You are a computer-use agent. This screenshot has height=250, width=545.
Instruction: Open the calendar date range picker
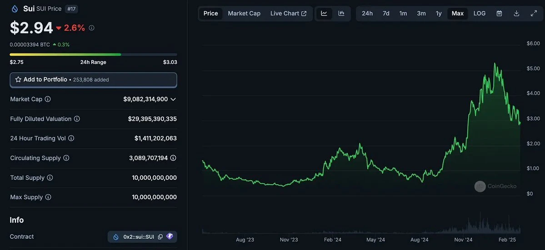point(499,14)
